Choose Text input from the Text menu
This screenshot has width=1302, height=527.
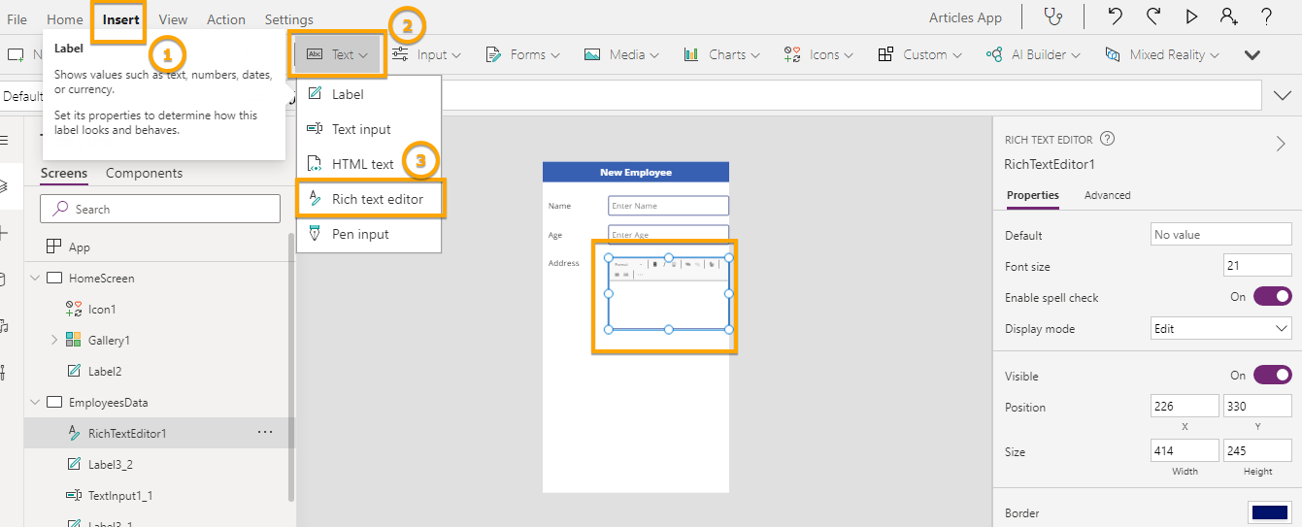(369, 129)
